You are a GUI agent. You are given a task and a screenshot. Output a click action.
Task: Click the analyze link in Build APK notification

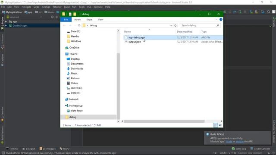coord(240,142)
